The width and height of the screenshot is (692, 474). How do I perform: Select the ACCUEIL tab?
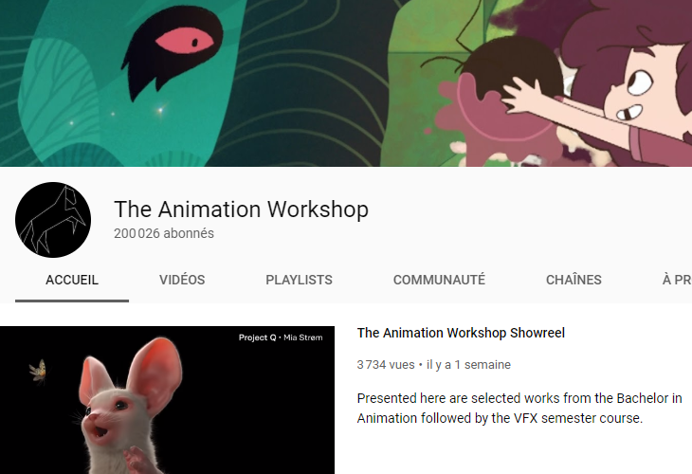(72, 280)
